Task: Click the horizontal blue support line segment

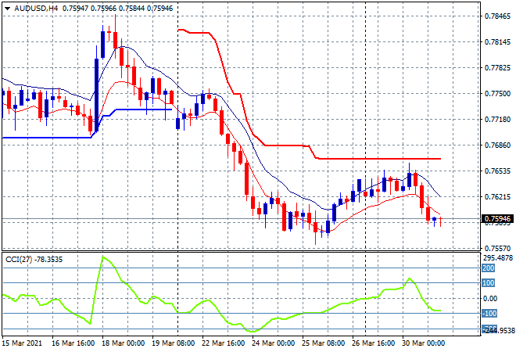Action: point(141,110)
